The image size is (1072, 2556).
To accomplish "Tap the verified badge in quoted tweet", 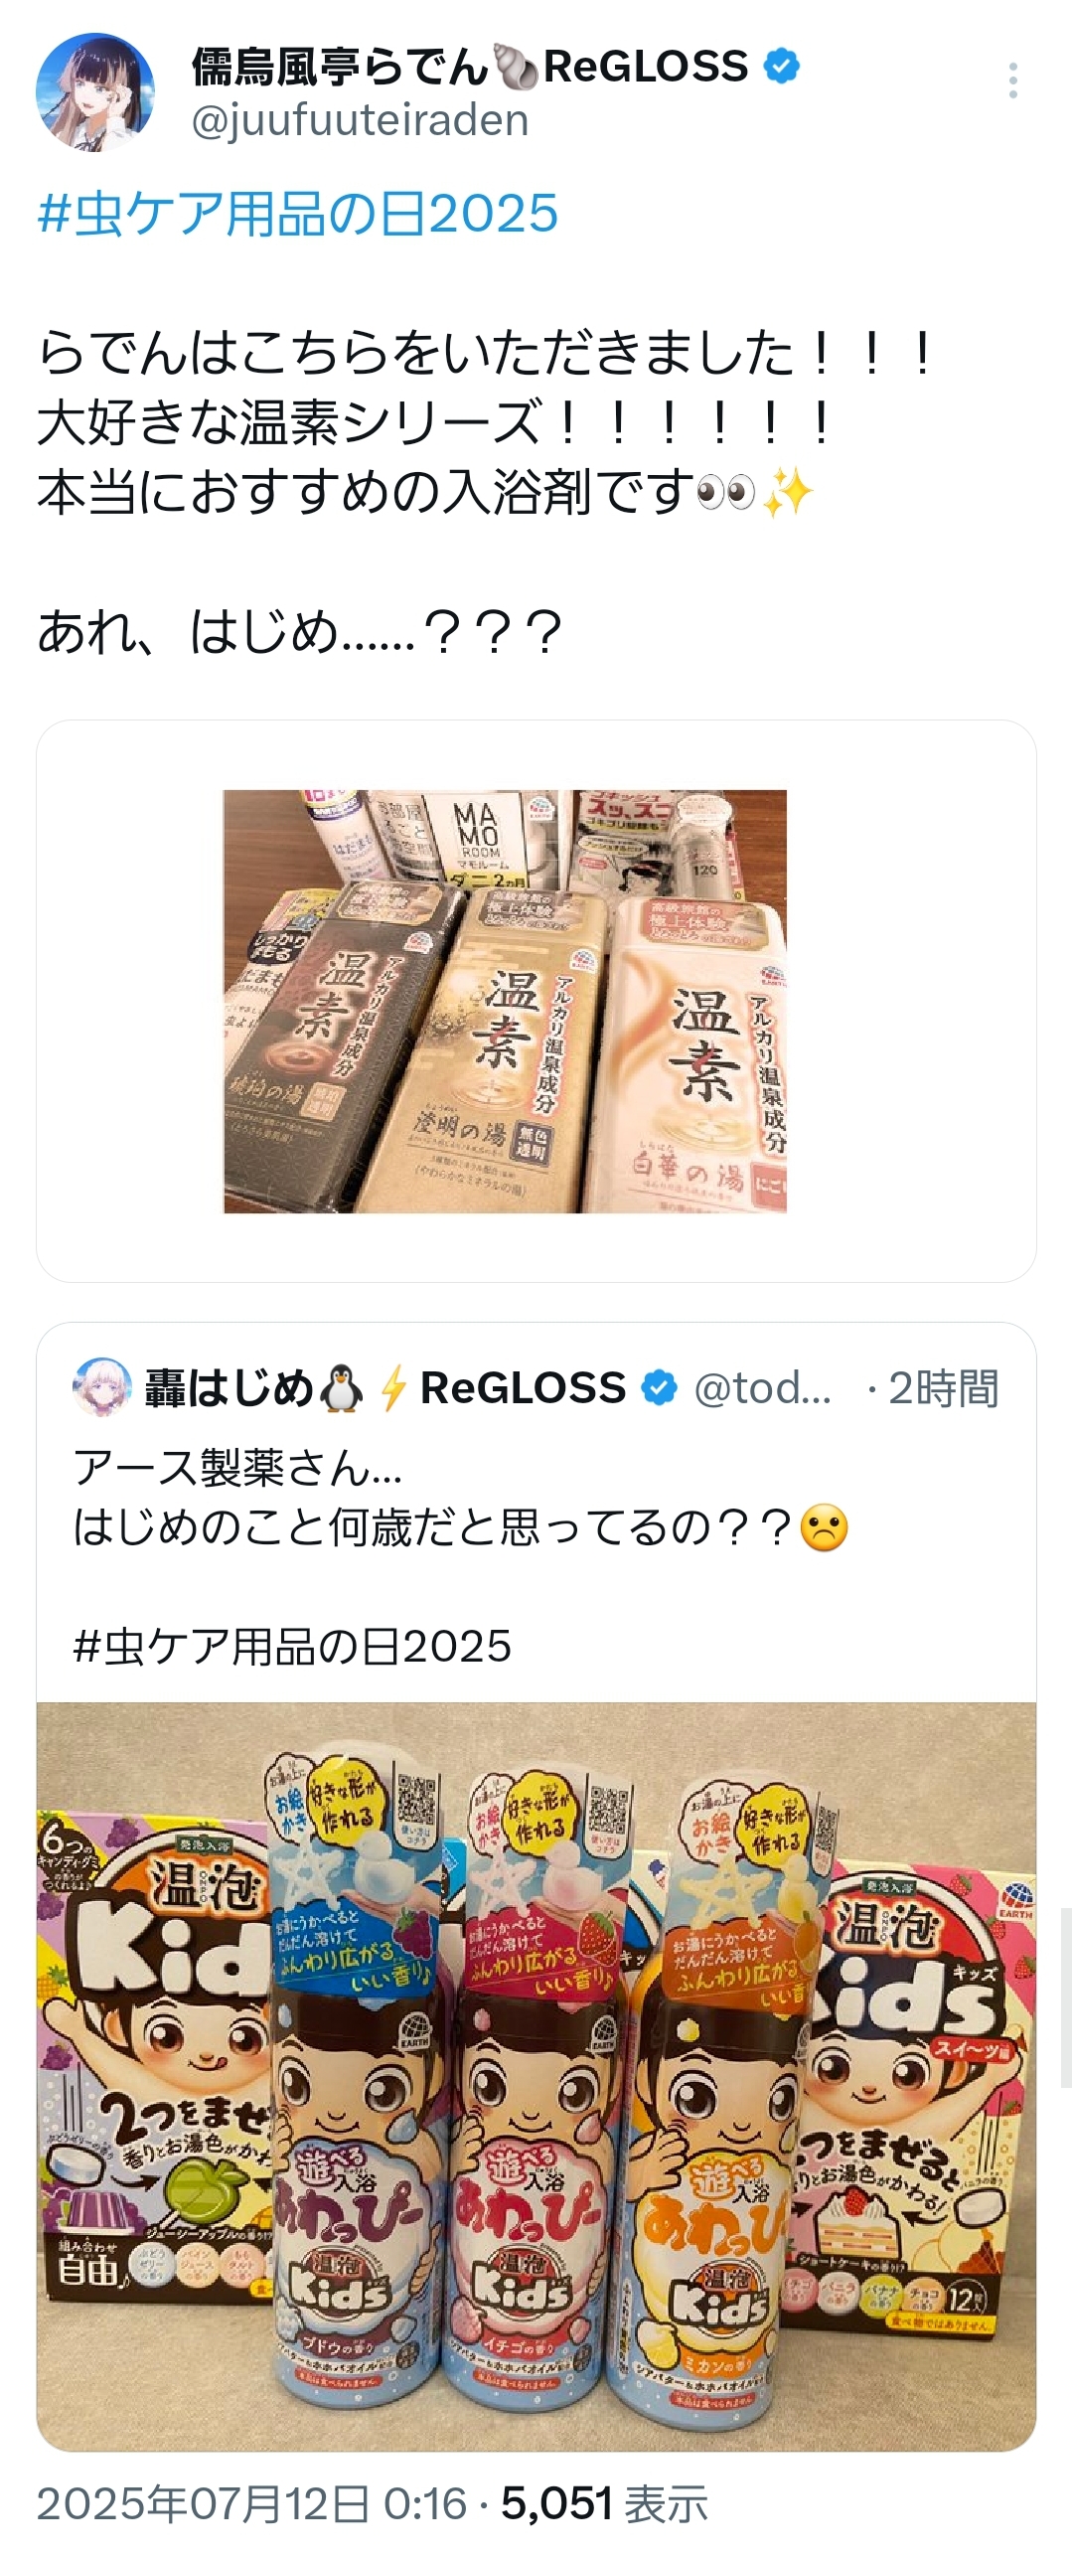I will (x=659, y=1387).
